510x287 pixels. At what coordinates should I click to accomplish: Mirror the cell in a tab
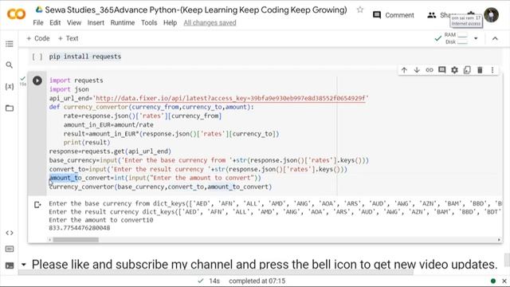467,70
